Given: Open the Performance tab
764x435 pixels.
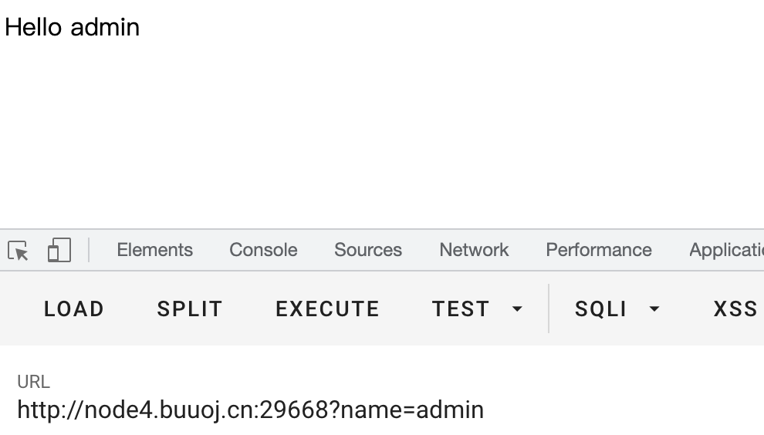Looking at the screenshot, I should [598, 250].
